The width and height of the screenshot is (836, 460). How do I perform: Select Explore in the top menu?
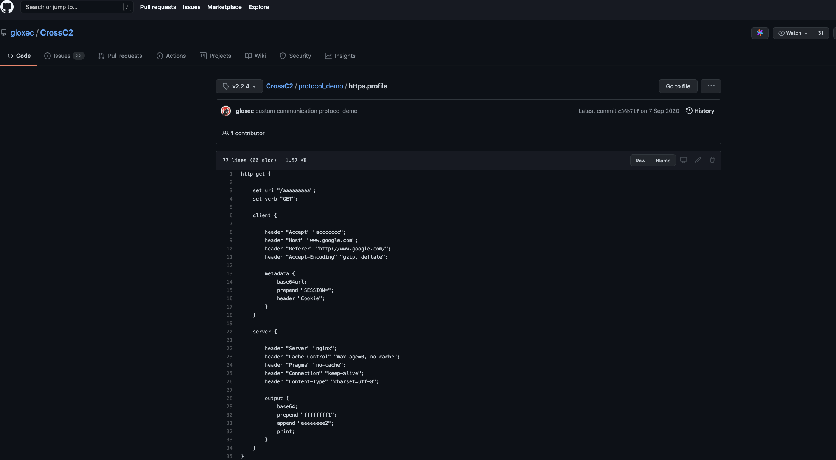258,7
